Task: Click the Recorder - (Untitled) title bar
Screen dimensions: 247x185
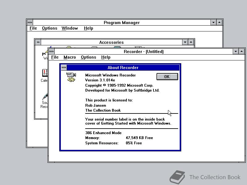Action: tap(144, 51)
